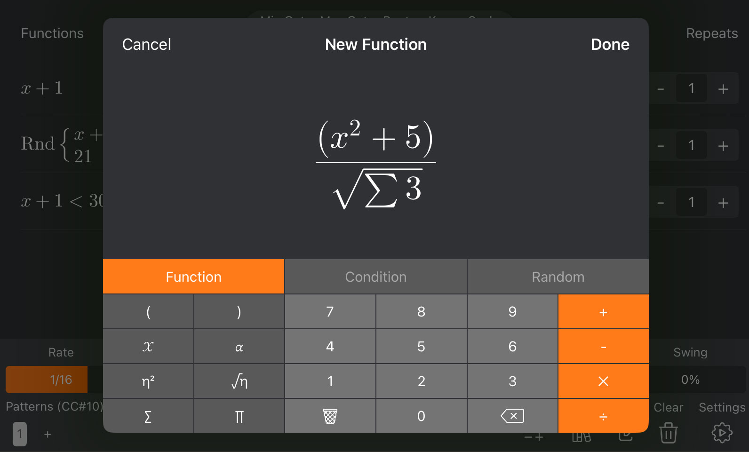The height and width of the screenshot is (452, 749).
Task: Insert the x variable into the function
Action: [x=148, y=346]
